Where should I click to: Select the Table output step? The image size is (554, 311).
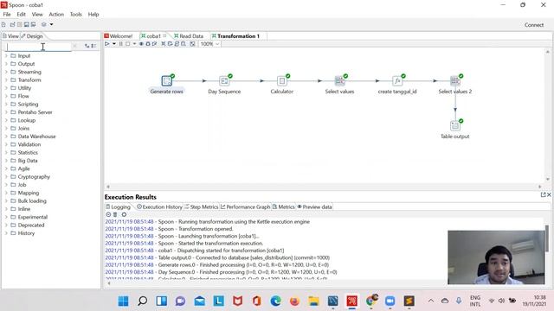[455, 125]
